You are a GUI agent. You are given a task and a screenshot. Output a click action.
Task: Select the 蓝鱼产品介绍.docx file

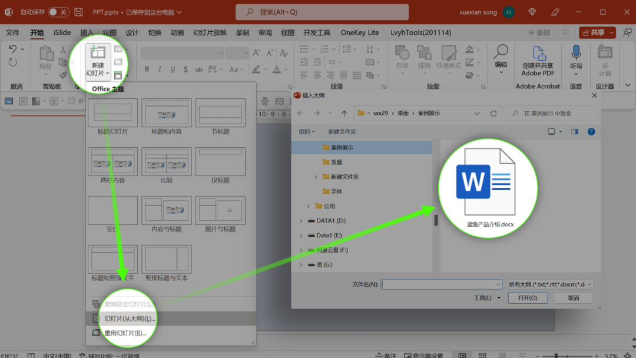[x=488, y=188]
